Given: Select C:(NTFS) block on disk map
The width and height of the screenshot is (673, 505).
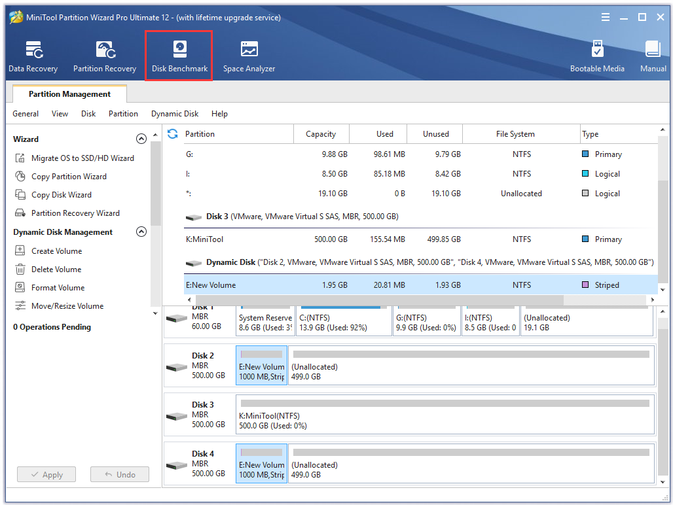Looking at the screenshot, I should point(344,321).
